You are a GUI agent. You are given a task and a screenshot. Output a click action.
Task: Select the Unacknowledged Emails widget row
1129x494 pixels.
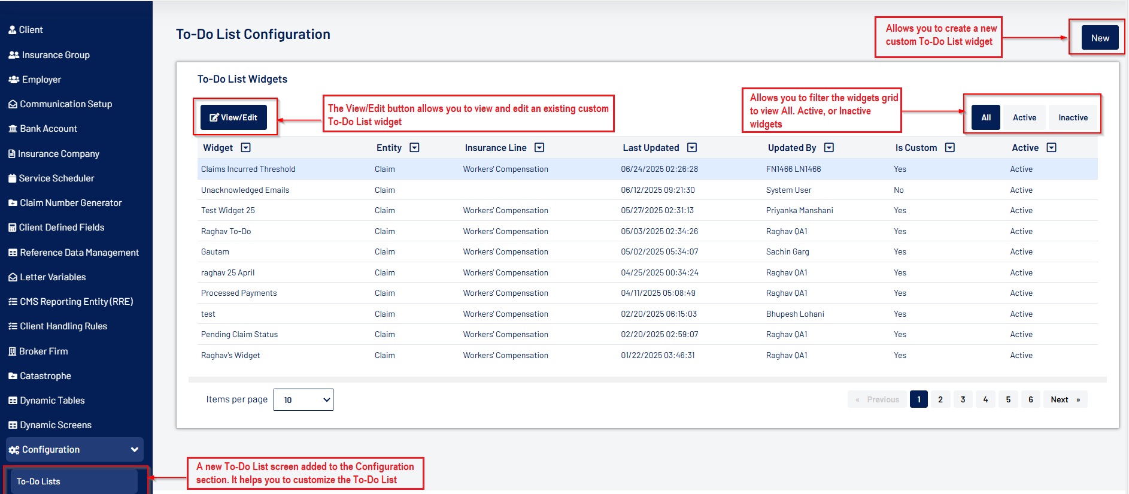245,190
